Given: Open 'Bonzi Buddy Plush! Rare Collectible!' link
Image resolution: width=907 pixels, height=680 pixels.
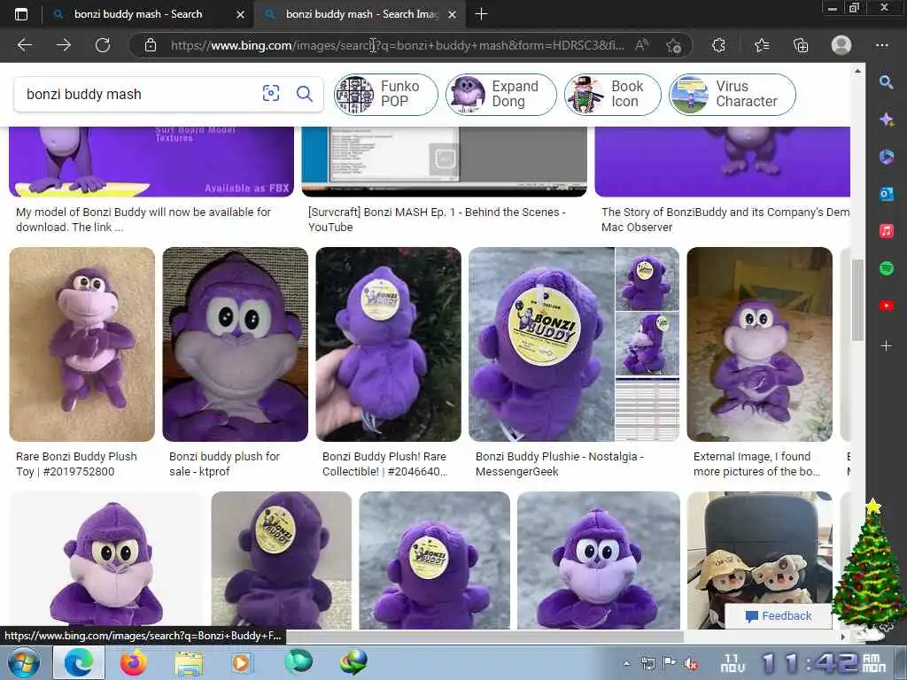Looking at the screenshot, I should pos(384,464).
